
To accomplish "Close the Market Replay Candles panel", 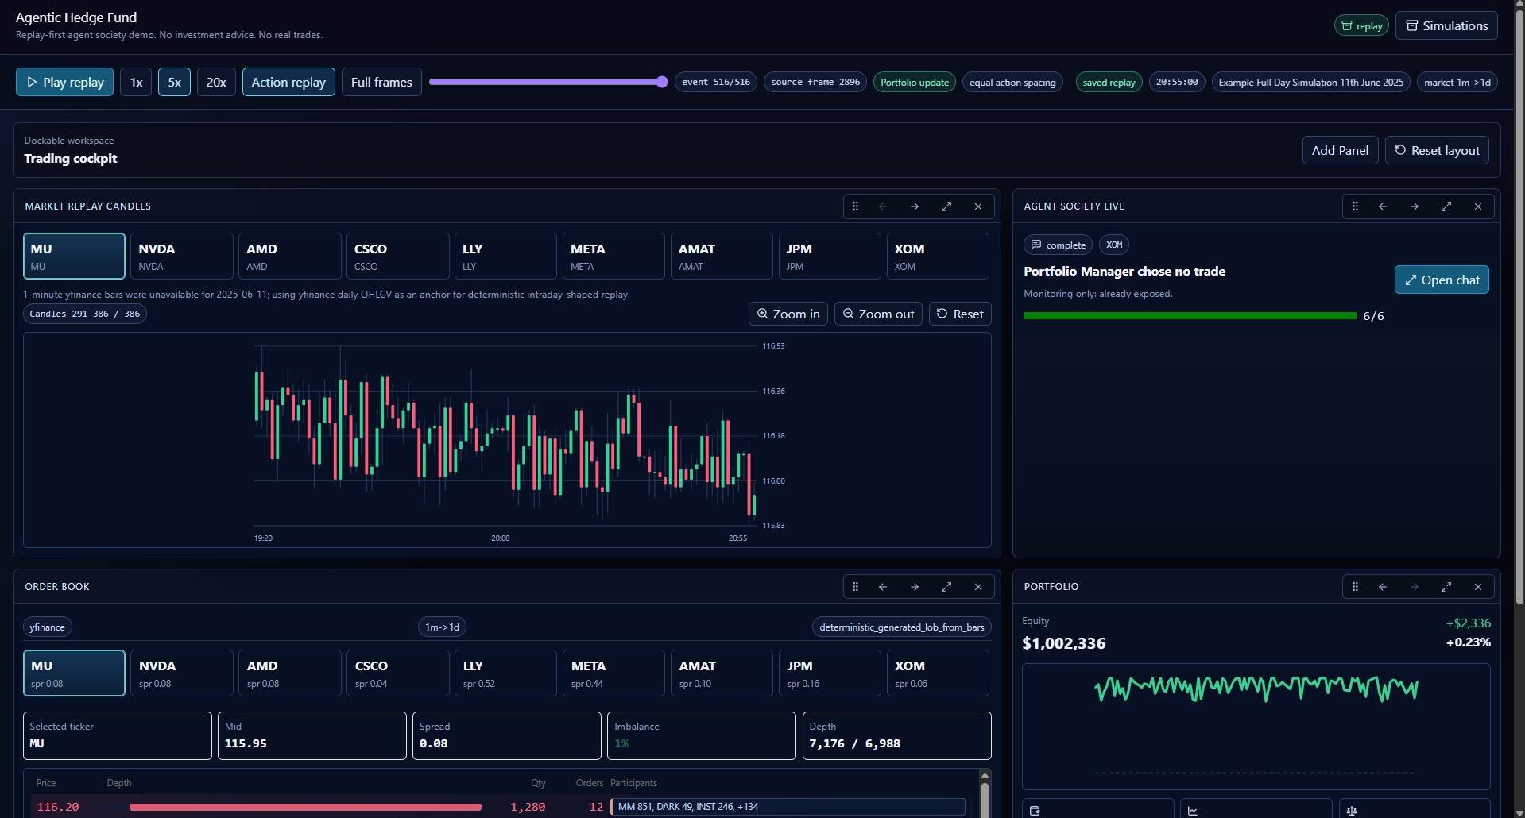I will tap(978, 206).
